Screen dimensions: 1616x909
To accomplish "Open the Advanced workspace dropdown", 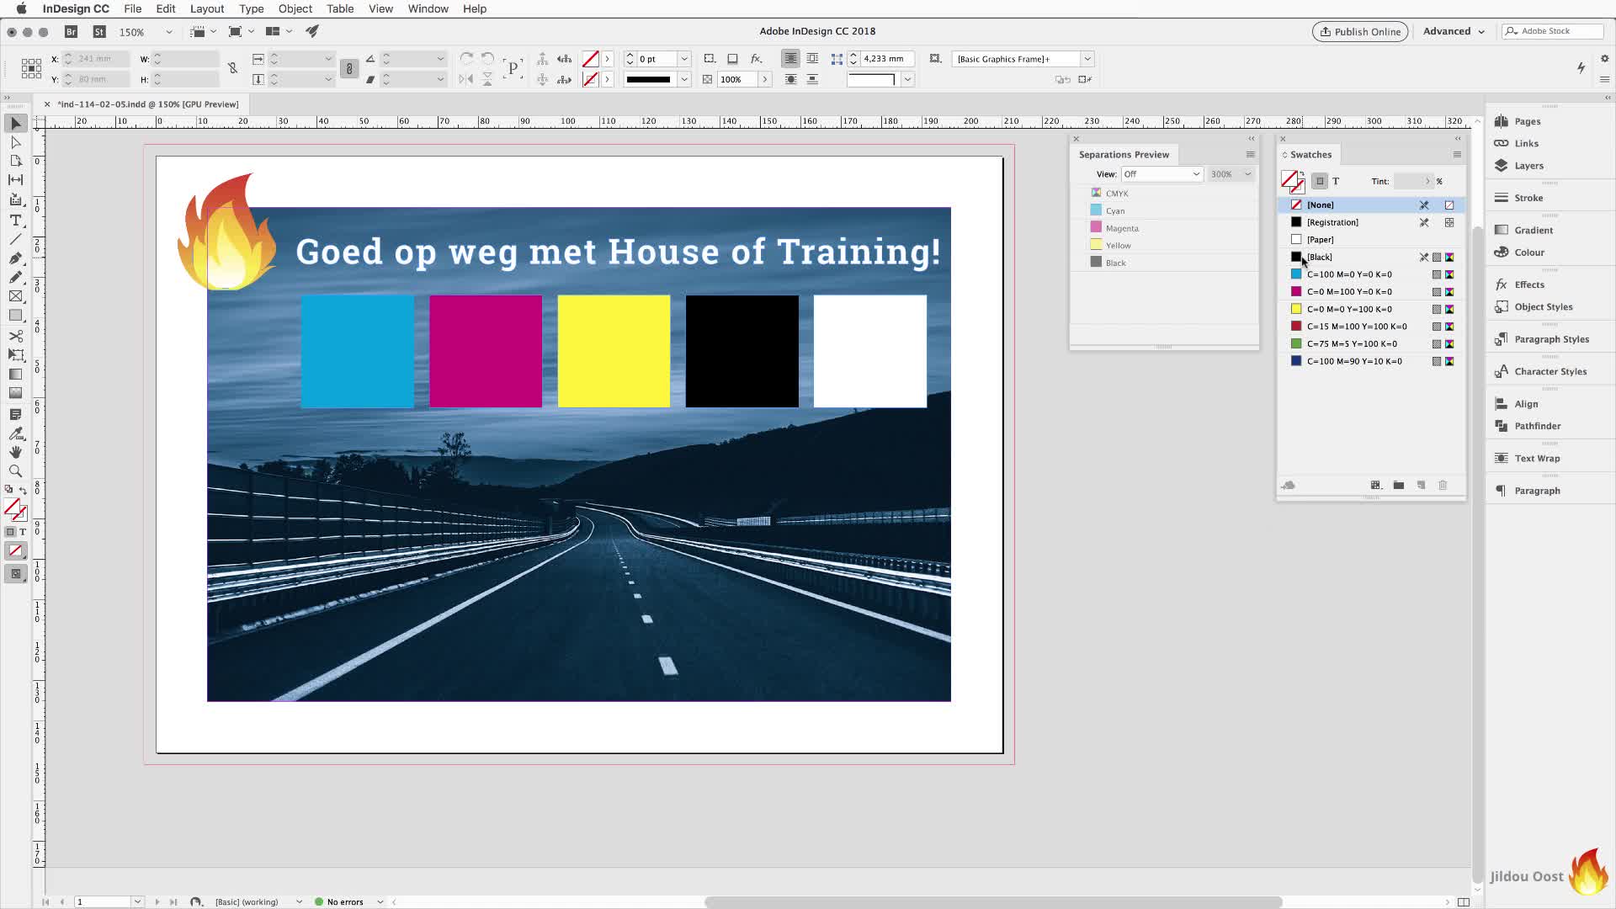I will (x=1454, y=31).
